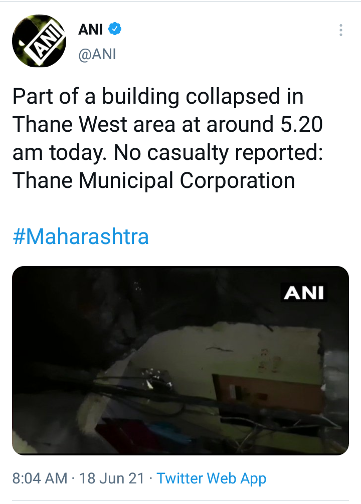Select the 18 Jun 21 date
Image resolution: width=361 pixels, height=504 pixels.
click(111, 478)
